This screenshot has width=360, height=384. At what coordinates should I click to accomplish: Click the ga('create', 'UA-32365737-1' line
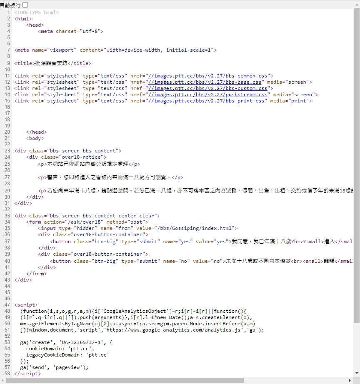(66, 342)
